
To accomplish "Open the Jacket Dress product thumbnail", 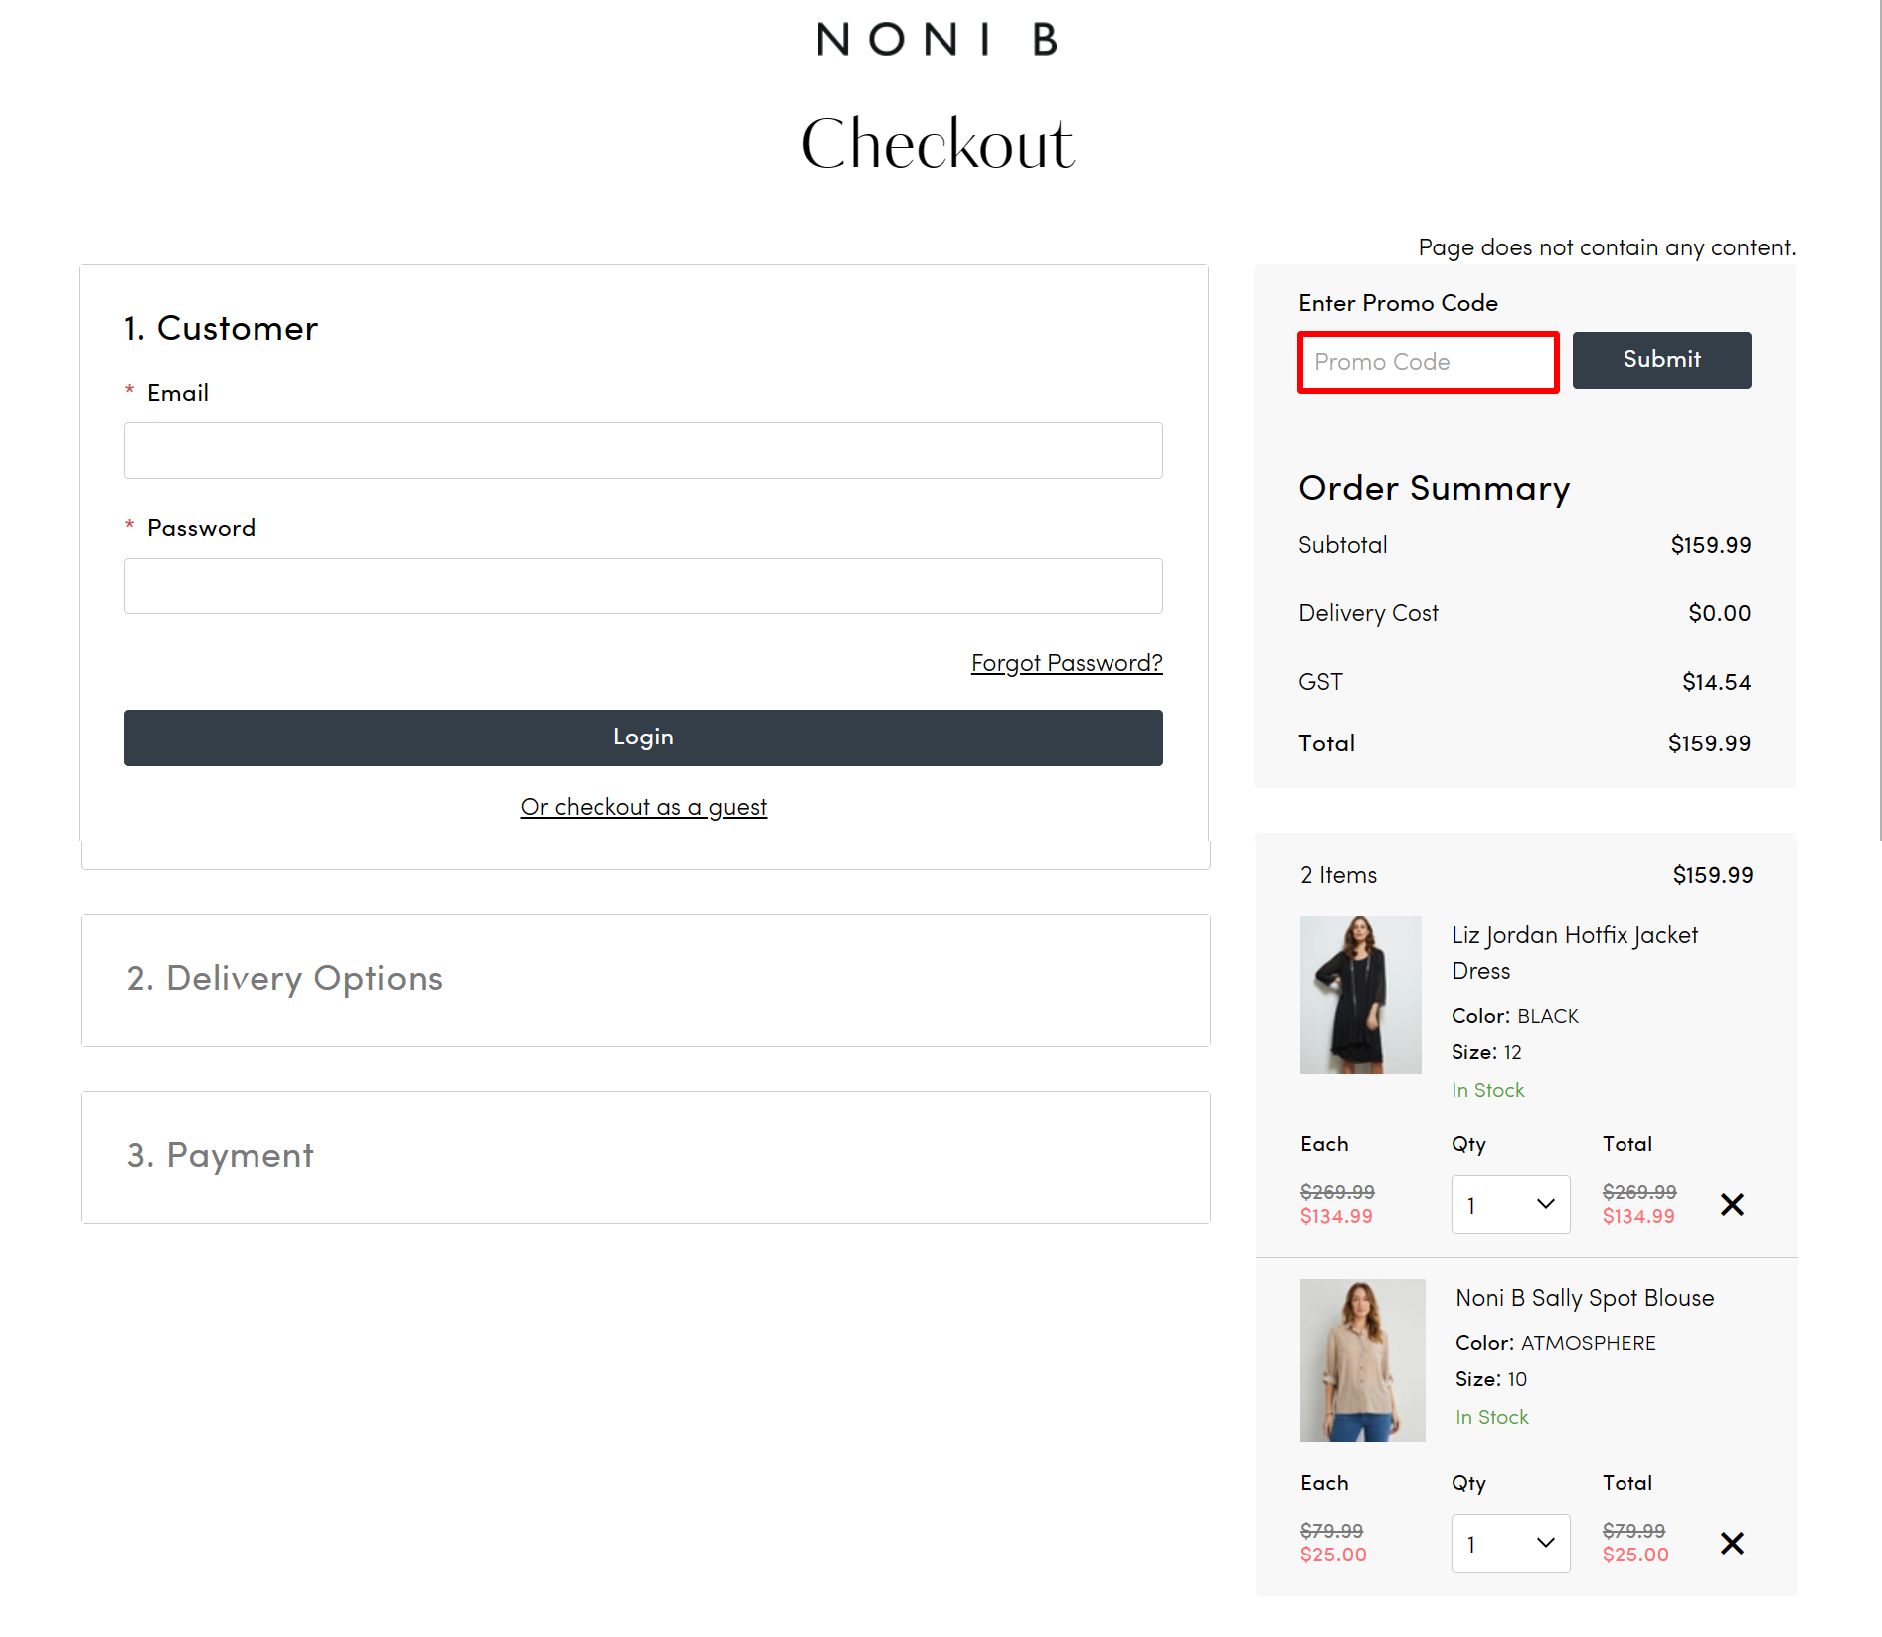I will pos(1361,995).
